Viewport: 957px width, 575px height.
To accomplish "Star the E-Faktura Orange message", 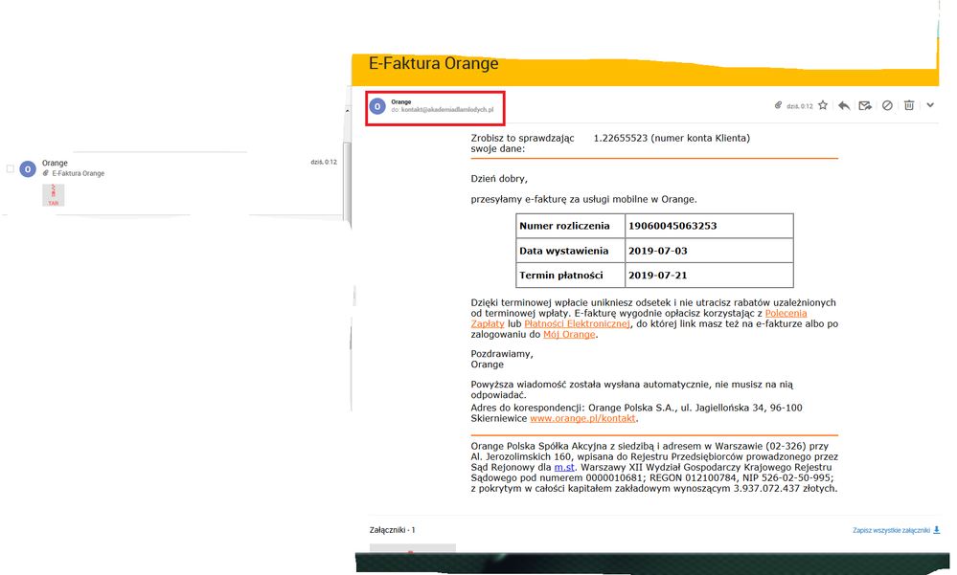I will pyautogui.click(x=822, y=105).
